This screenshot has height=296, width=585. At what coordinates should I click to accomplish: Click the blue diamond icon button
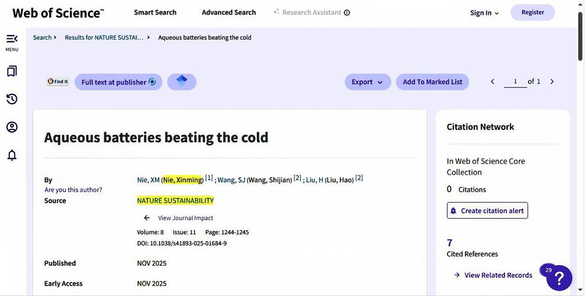[181, 82]
